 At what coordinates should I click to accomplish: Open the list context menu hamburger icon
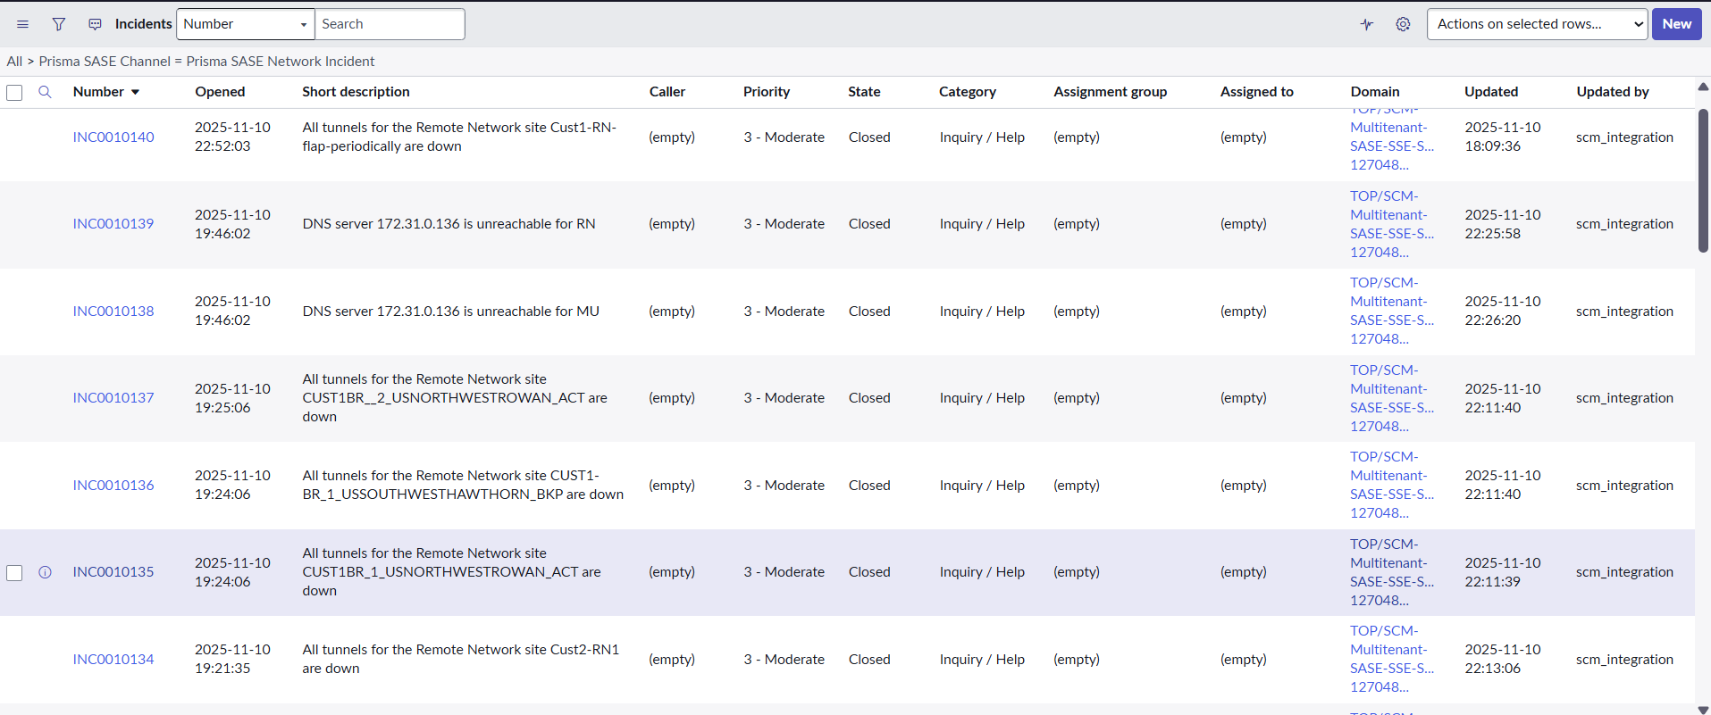click(x=23, y=24)
